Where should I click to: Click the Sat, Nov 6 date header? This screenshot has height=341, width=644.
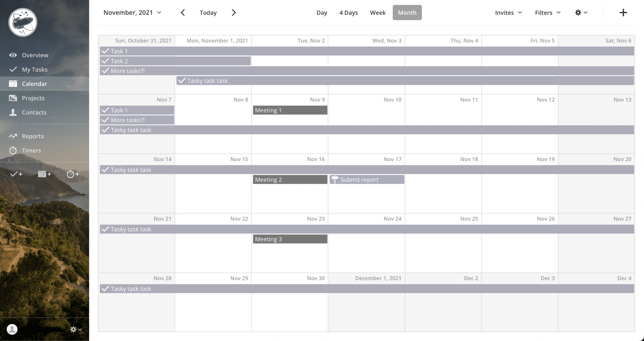pyautogui.click(x=618, y=41)
